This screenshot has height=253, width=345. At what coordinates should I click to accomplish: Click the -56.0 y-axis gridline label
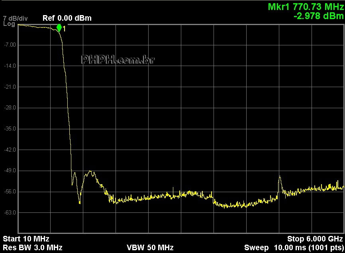10,192
